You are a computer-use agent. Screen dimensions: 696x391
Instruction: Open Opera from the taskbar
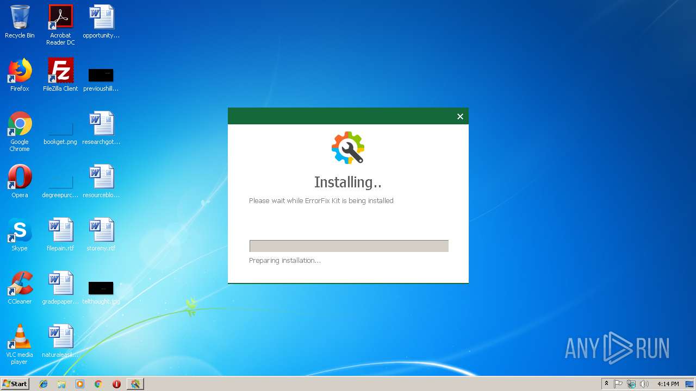click(116, 384)
